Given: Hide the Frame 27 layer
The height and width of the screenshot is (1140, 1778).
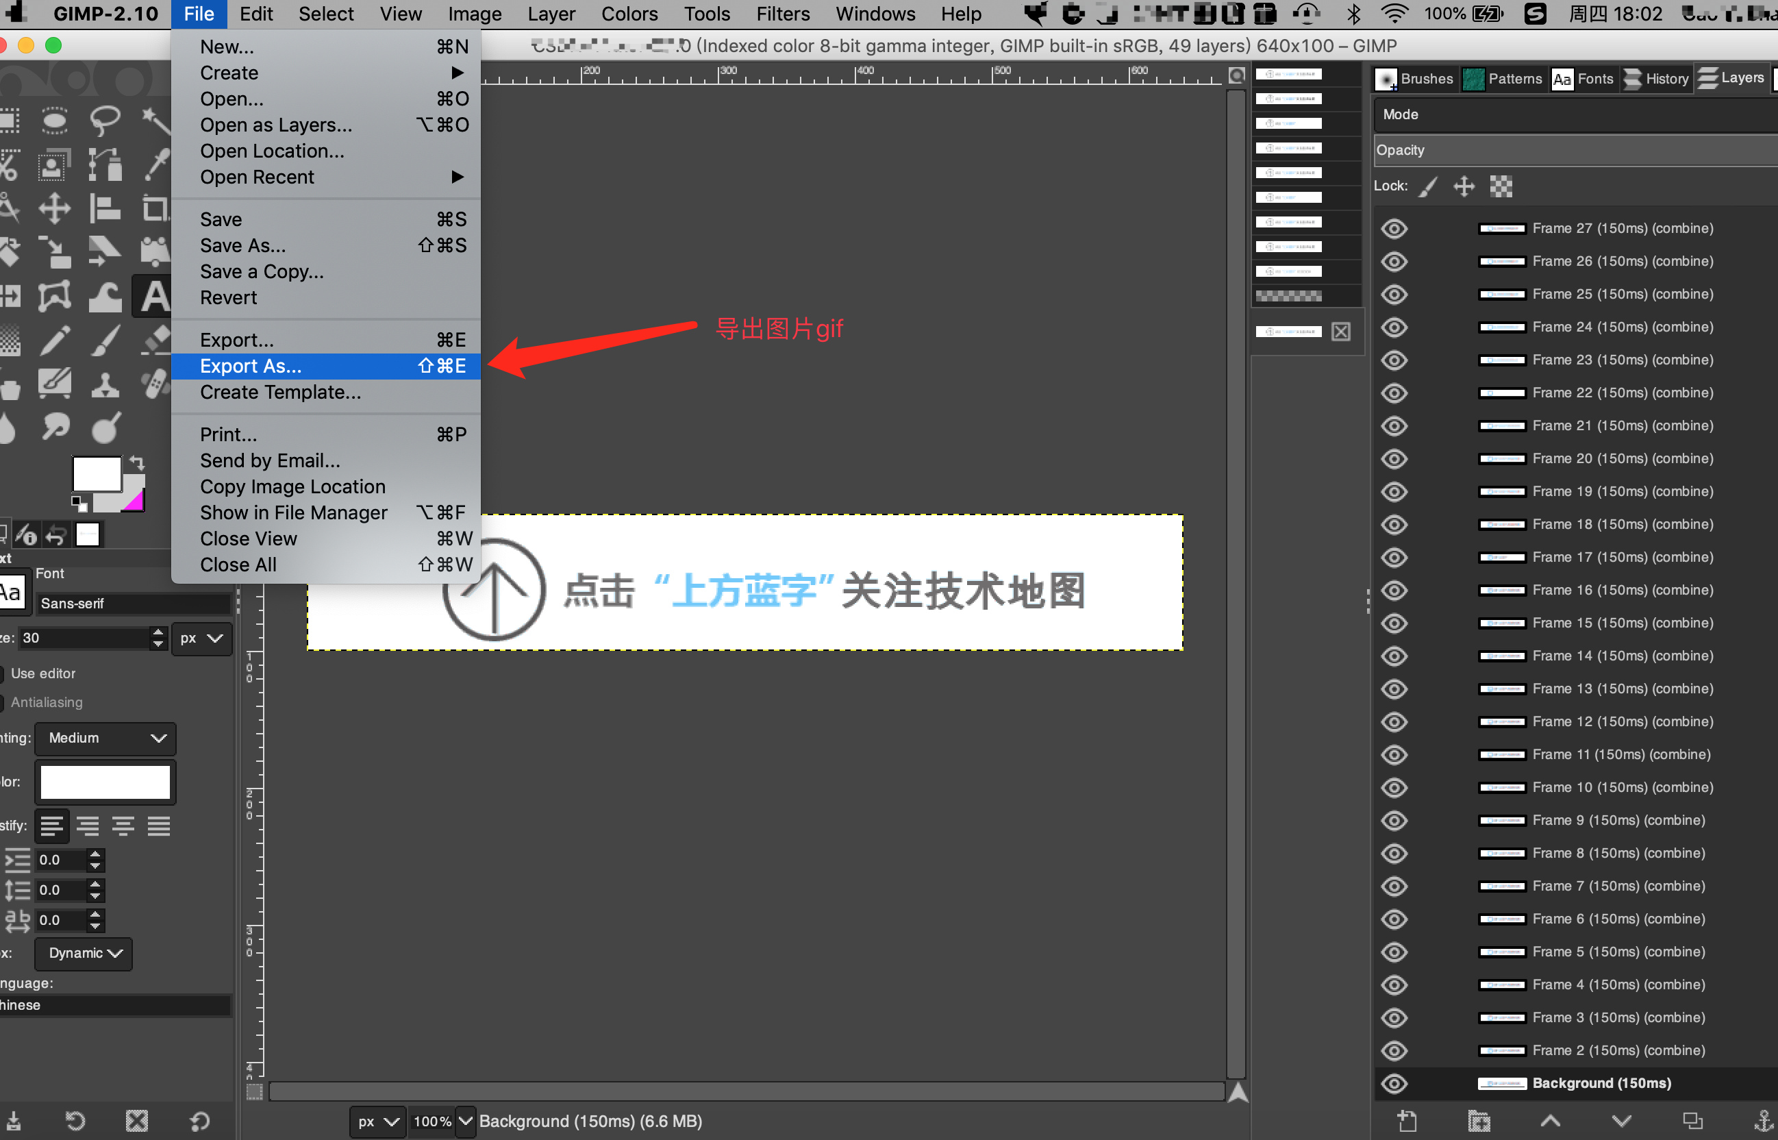Looking at the screenshot, I should tap(1394, 229).
